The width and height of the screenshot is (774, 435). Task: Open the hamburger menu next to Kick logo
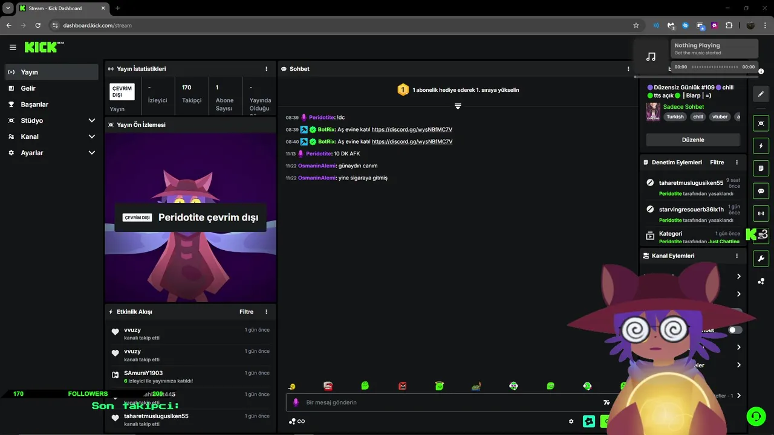coord(13,47)
